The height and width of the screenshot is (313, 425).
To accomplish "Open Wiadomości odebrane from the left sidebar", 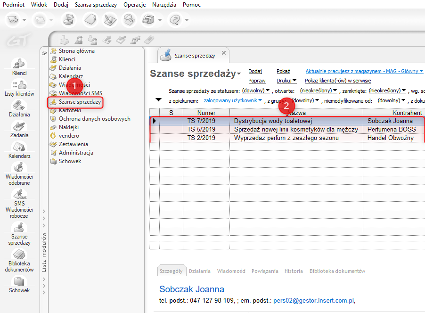I will click(19, 173).
